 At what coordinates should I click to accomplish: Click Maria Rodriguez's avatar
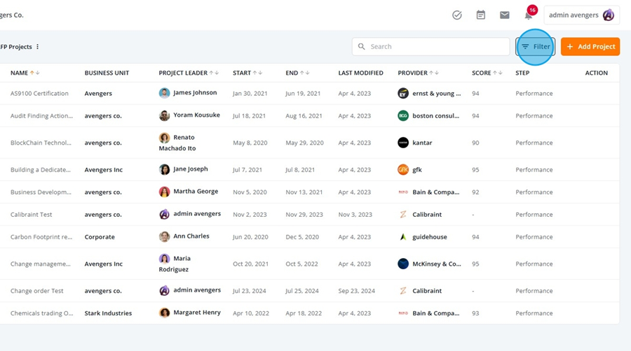pos(164,259)
